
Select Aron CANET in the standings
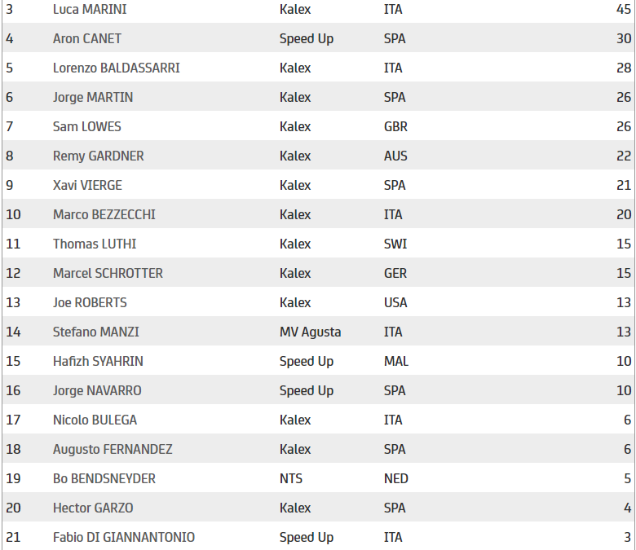86,38
